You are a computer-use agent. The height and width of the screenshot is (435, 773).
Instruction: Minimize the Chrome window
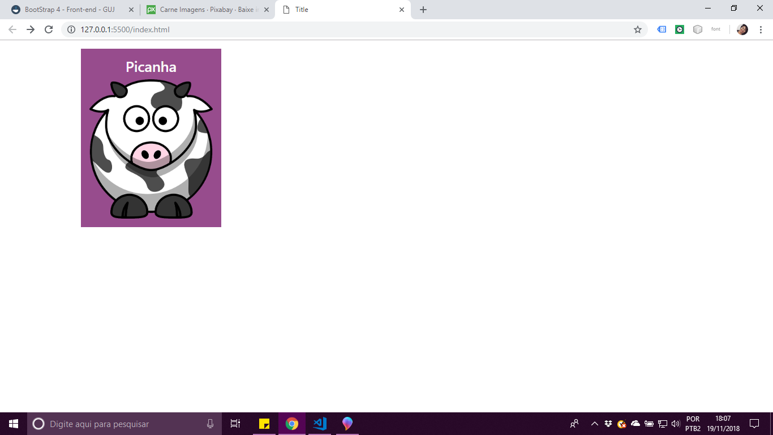[x=708, y=8]
